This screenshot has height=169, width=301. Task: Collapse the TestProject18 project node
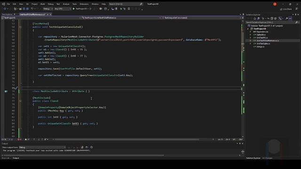pos(248,29)
